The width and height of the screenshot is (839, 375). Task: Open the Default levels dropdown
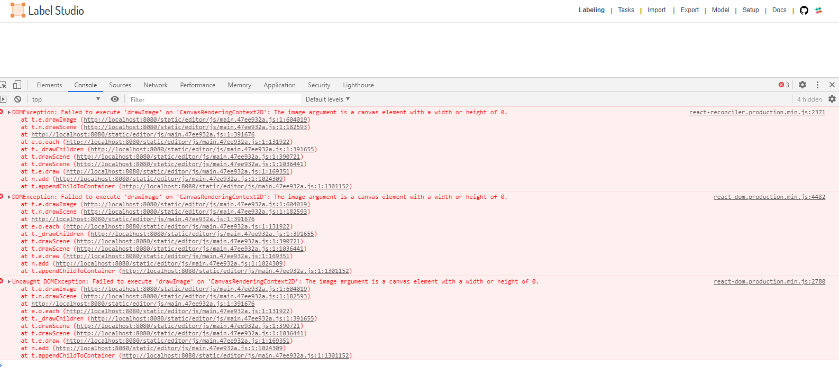click(x=327, y=99)
